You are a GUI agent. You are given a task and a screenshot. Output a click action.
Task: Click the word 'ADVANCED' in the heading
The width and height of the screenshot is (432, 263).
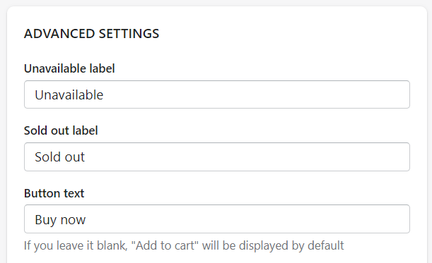click(59, 34)
